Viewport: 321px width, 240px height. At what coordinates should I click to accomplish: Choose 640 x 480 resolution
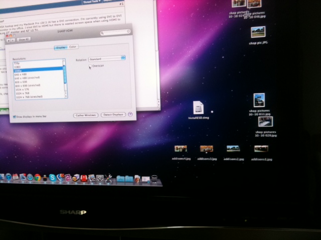[39, 74]
